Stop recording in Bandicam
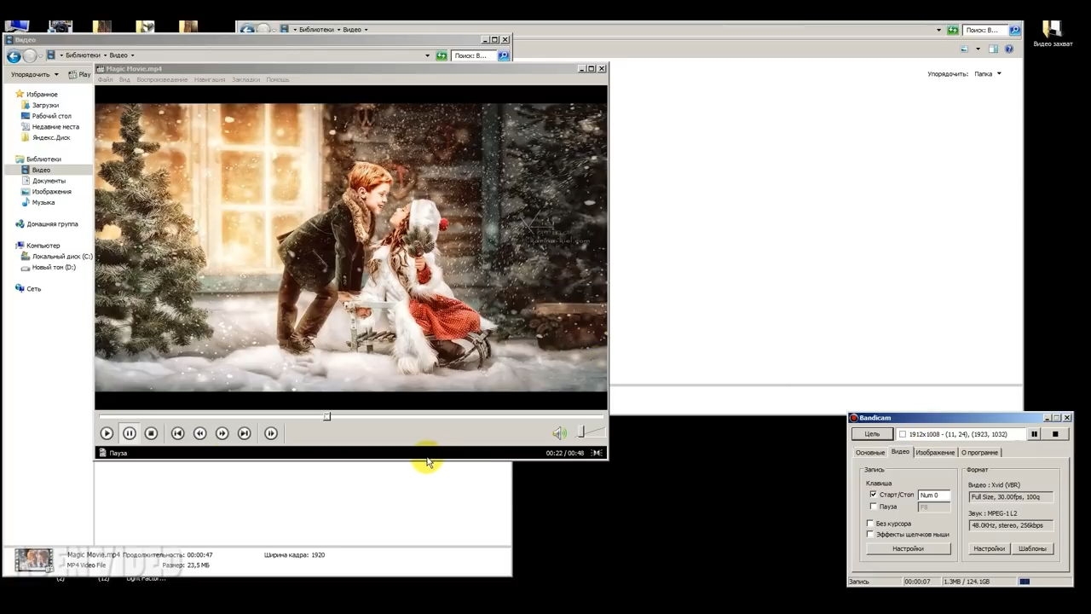The image size is (1091, 614). pos(1055,434)
